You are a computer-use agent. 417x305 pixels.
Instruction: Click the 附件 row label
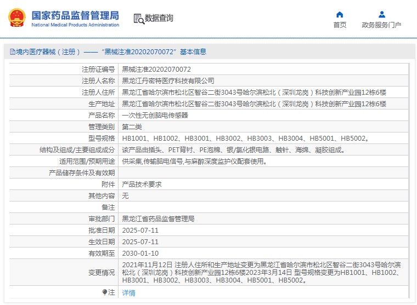(108, 184)
